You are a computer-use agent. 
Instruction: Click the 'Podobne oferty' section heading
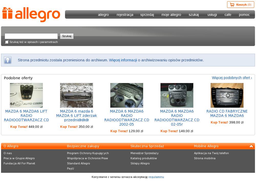[x=18, y=78]
